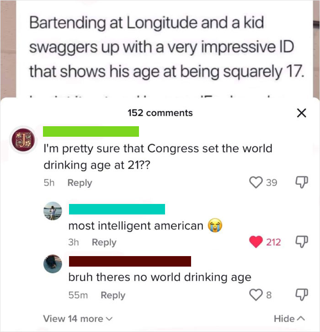Open the teal-highlighted username

(x=117, y=209)
